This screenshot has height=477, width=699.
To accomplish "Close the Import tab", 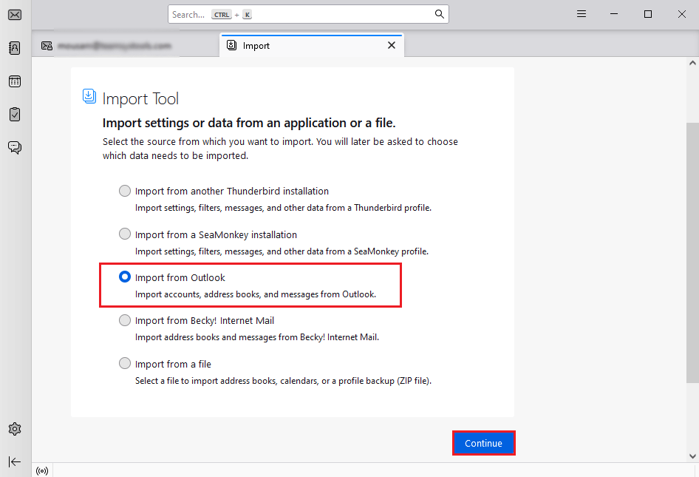I will pos(392,45).
